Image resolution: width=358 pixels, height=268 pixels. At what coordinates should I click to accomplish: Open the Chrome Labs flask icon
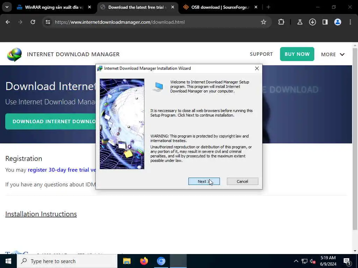300,22
